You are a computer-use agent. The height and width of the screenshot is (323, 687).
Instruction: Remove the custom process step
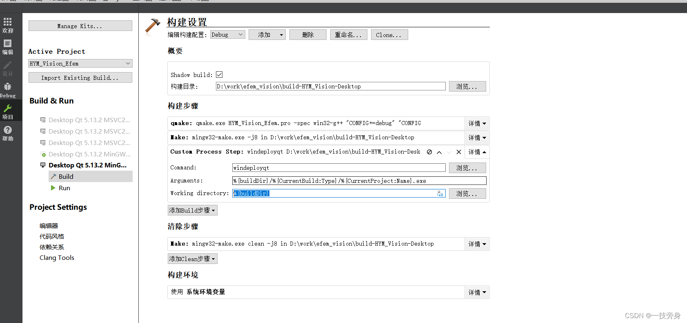459,152
